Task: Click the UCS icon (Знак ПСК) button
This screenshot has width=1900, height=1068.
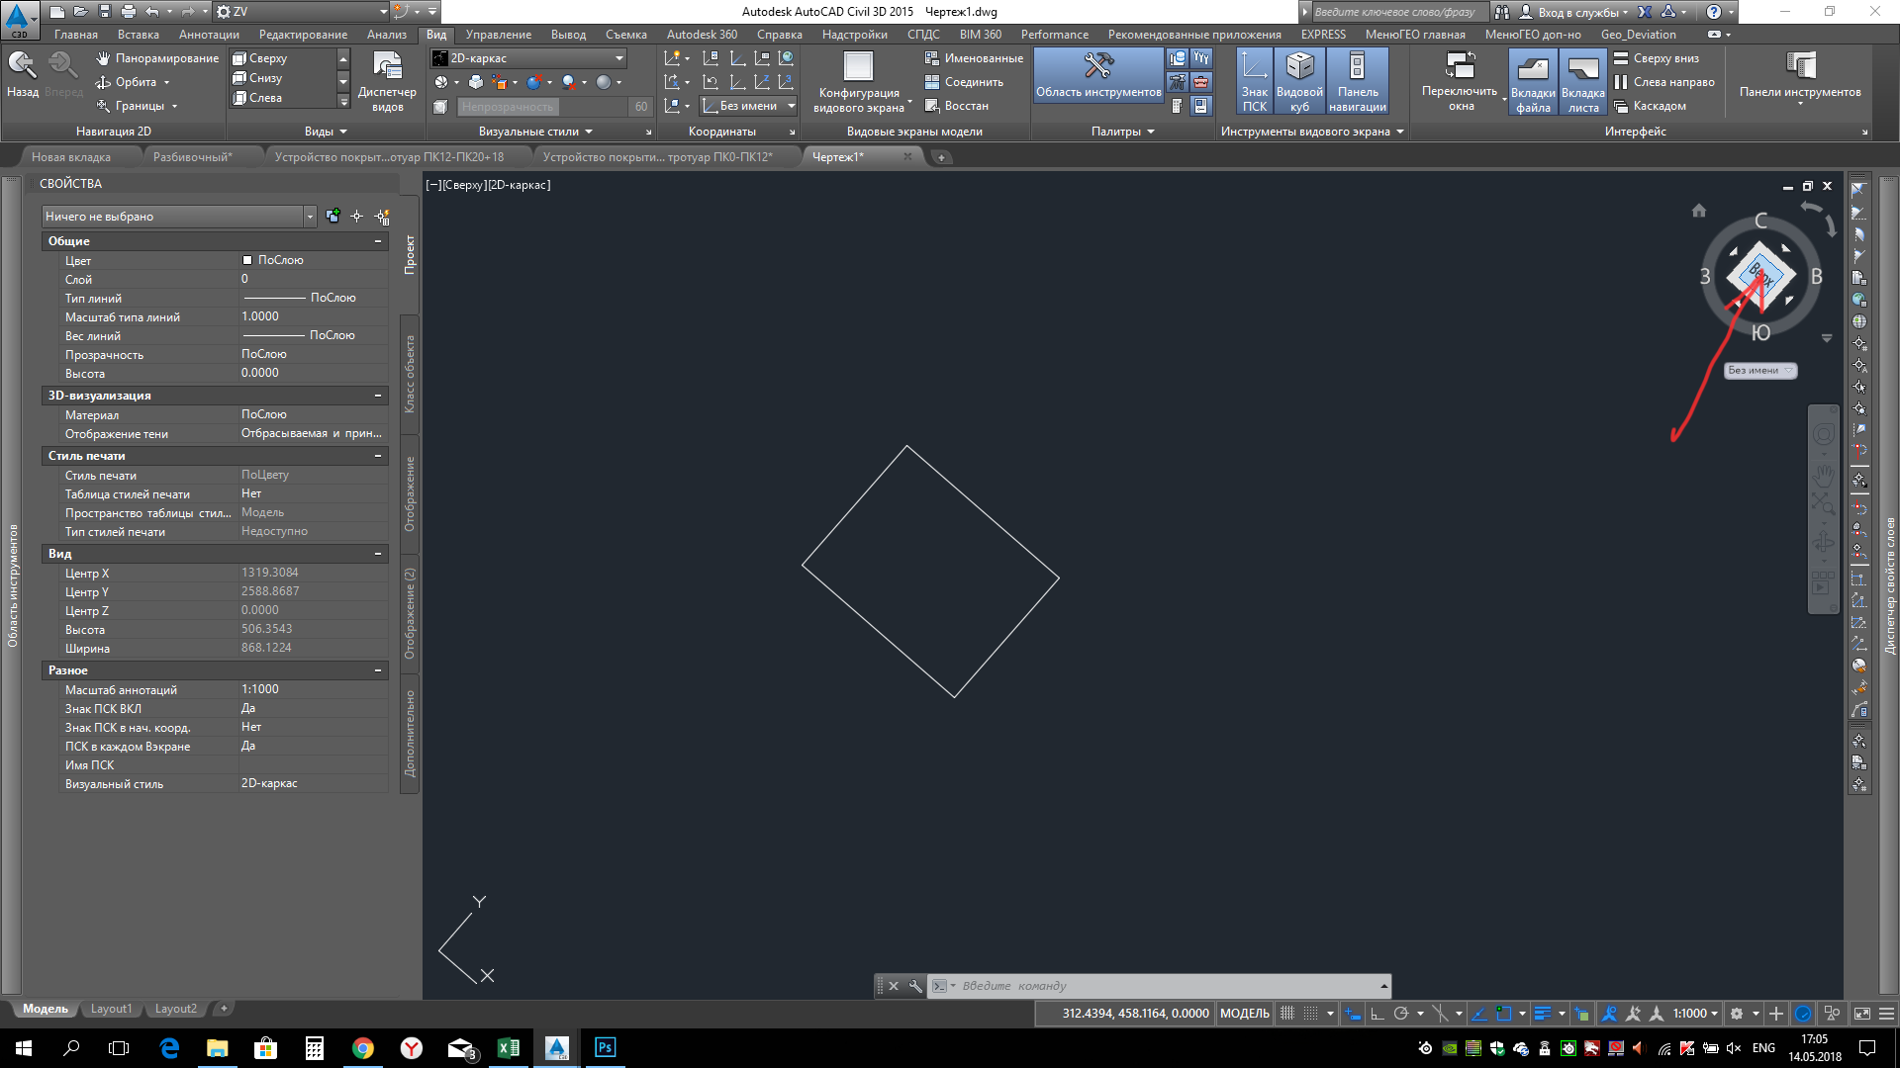Action: pyautogui.click(x=1254, y=82)
